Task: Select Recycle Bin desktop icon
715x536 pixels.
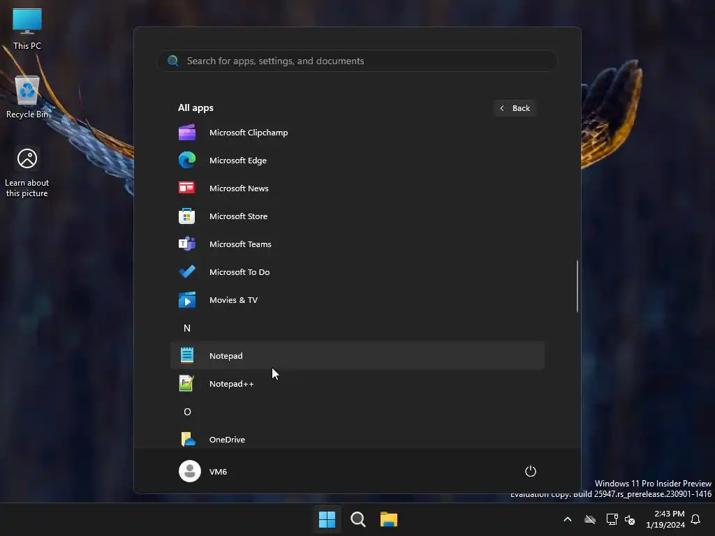Action: click(x=27, y=97)
